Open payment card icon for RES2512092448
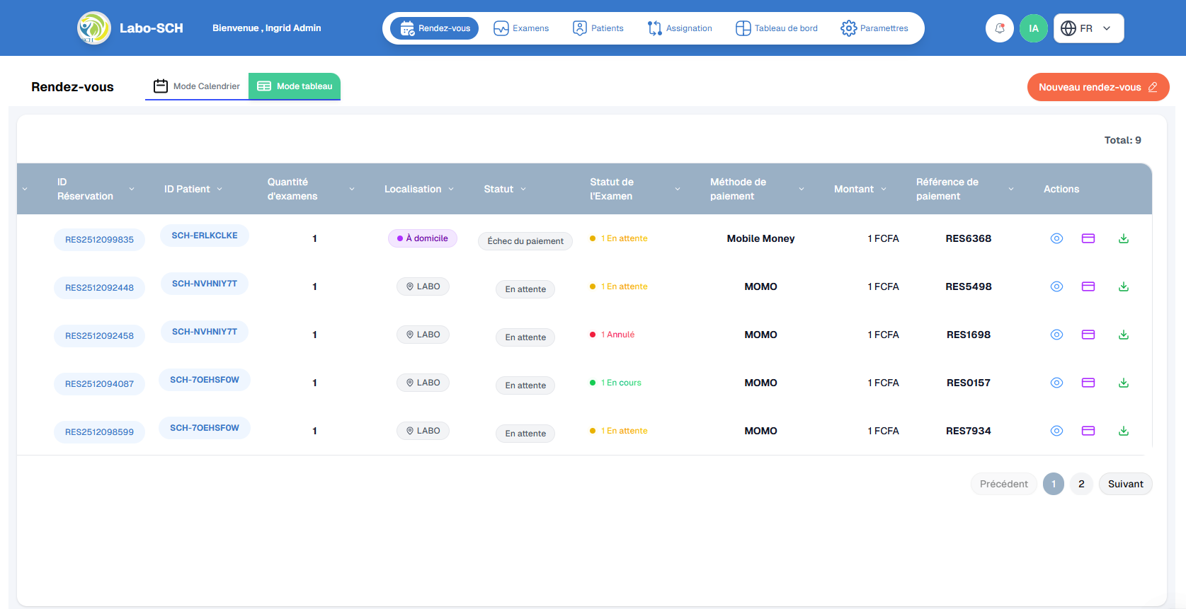This screenshot has height=609, width=1186. click(x=1088, y=286)
